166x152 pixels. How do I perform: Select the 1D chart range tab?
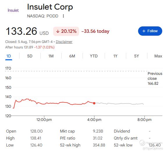(9, 56)
